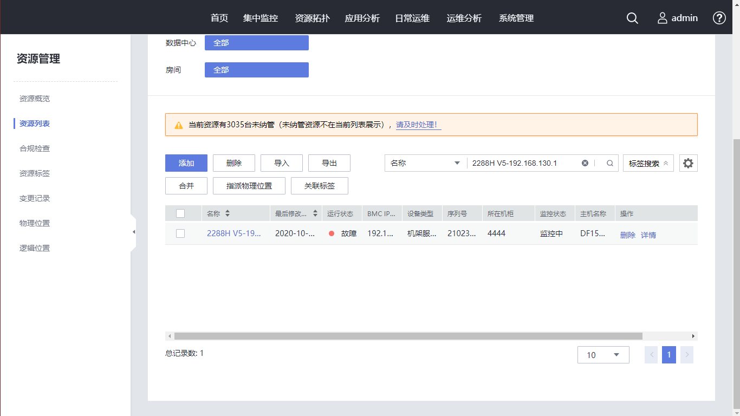Sort the table by the 名称 column arrows
The image size is (740, 416).
click(x=228, y=213)
